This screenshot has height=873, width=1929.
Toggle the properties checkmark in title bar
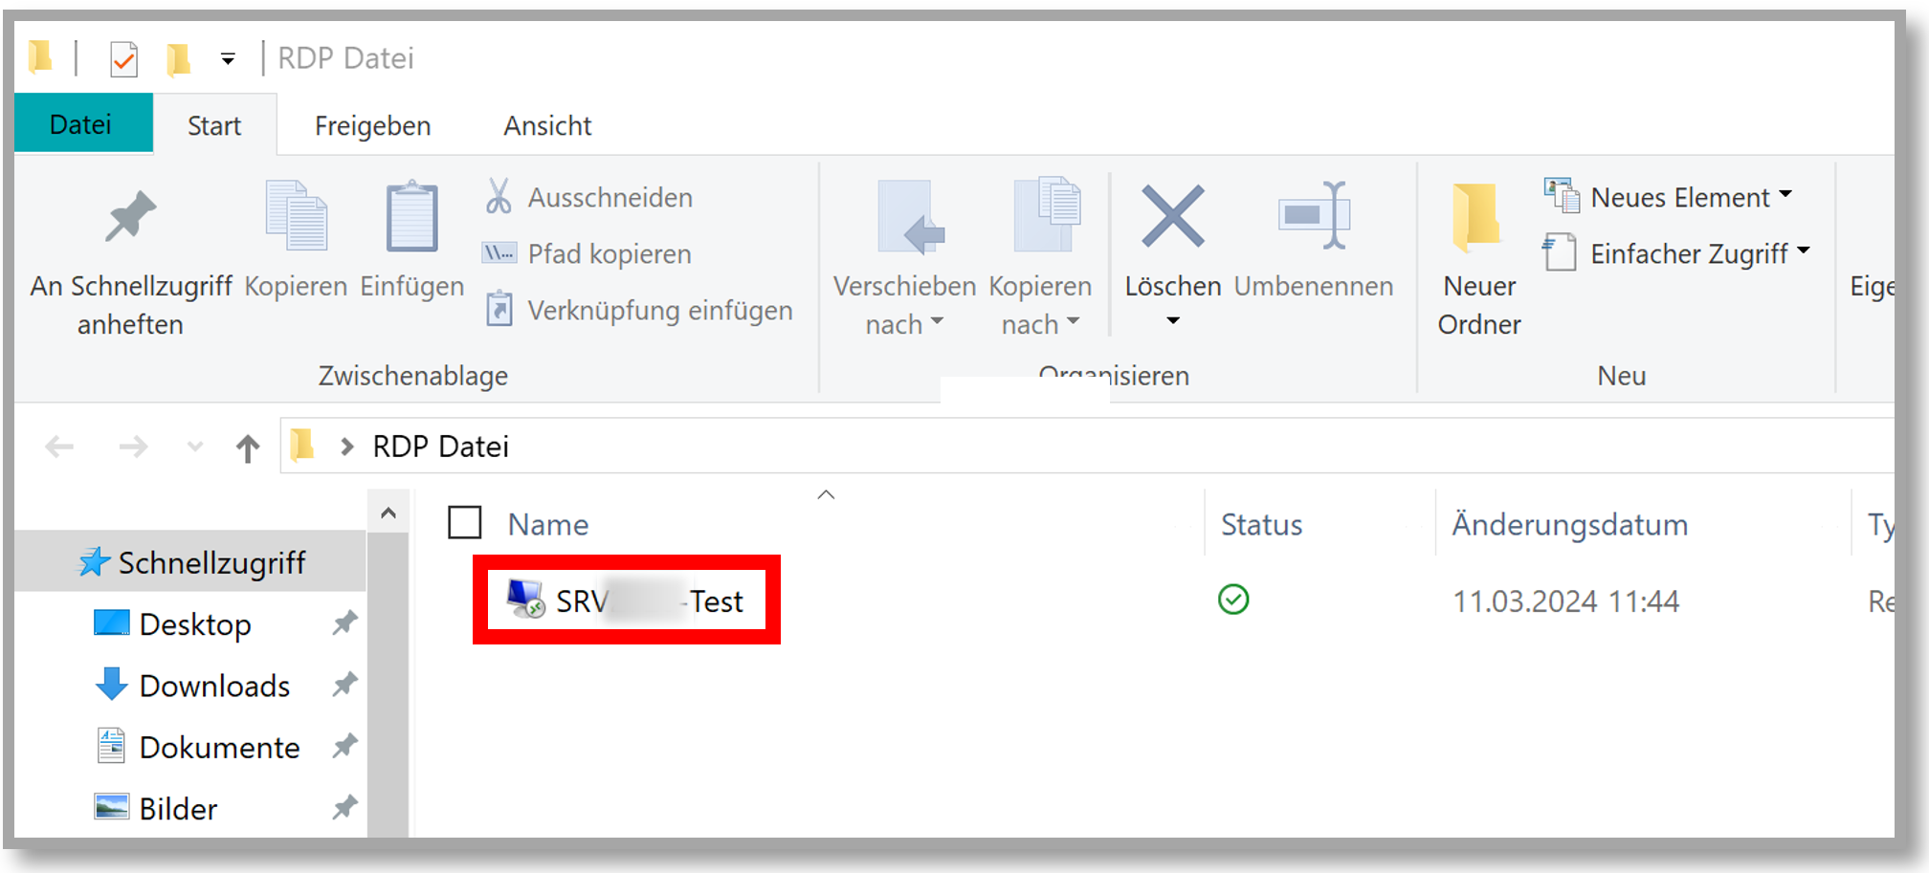coord(124,59)
